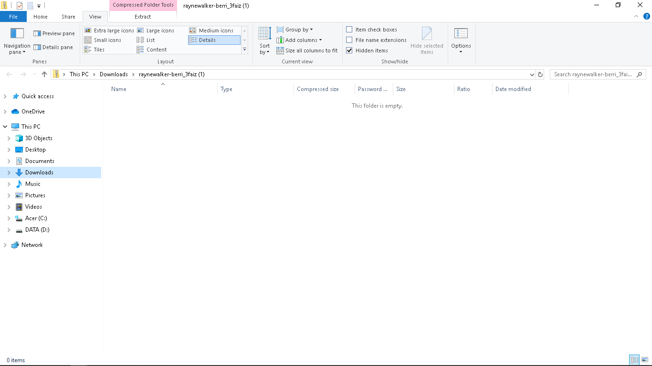Go back with the Back arrow
Screen dimensions: 652x366
pyautogui.click(x=9, y=74)
